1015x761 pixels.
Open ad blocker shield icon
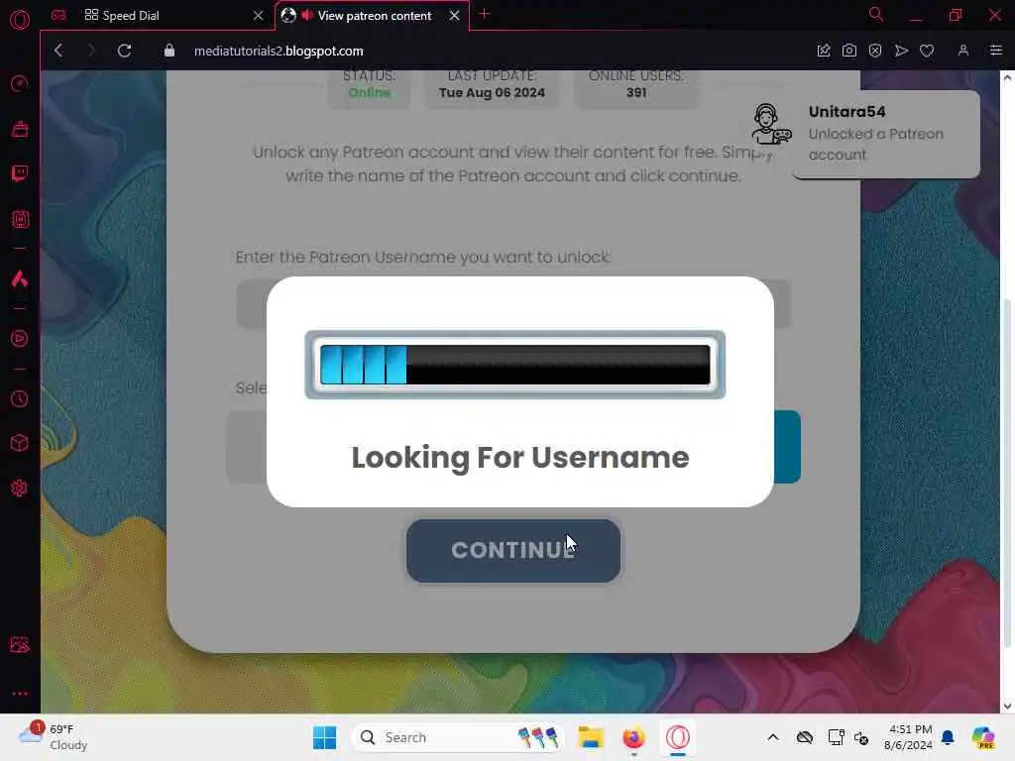tap(875, 51)
